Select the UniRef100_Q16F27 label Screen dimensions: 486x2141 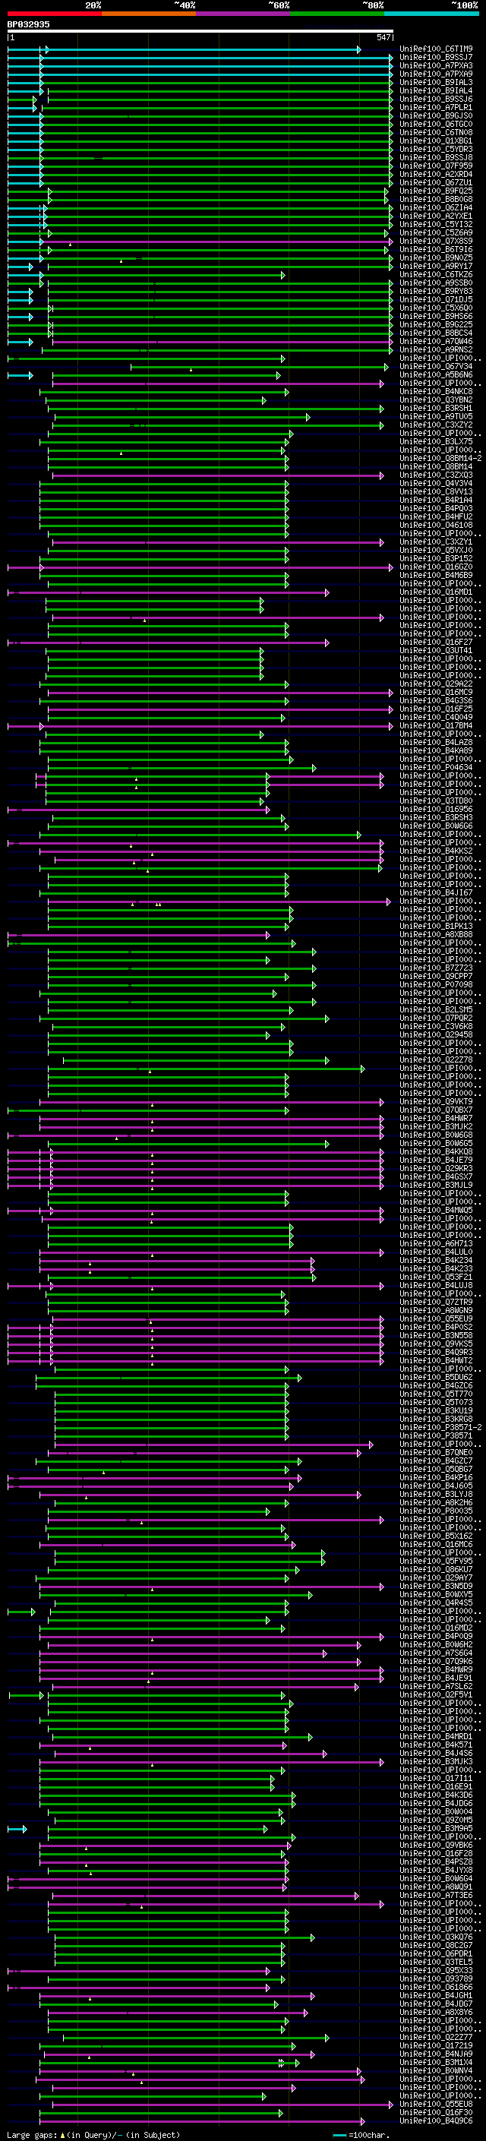(x=436, y=643)
